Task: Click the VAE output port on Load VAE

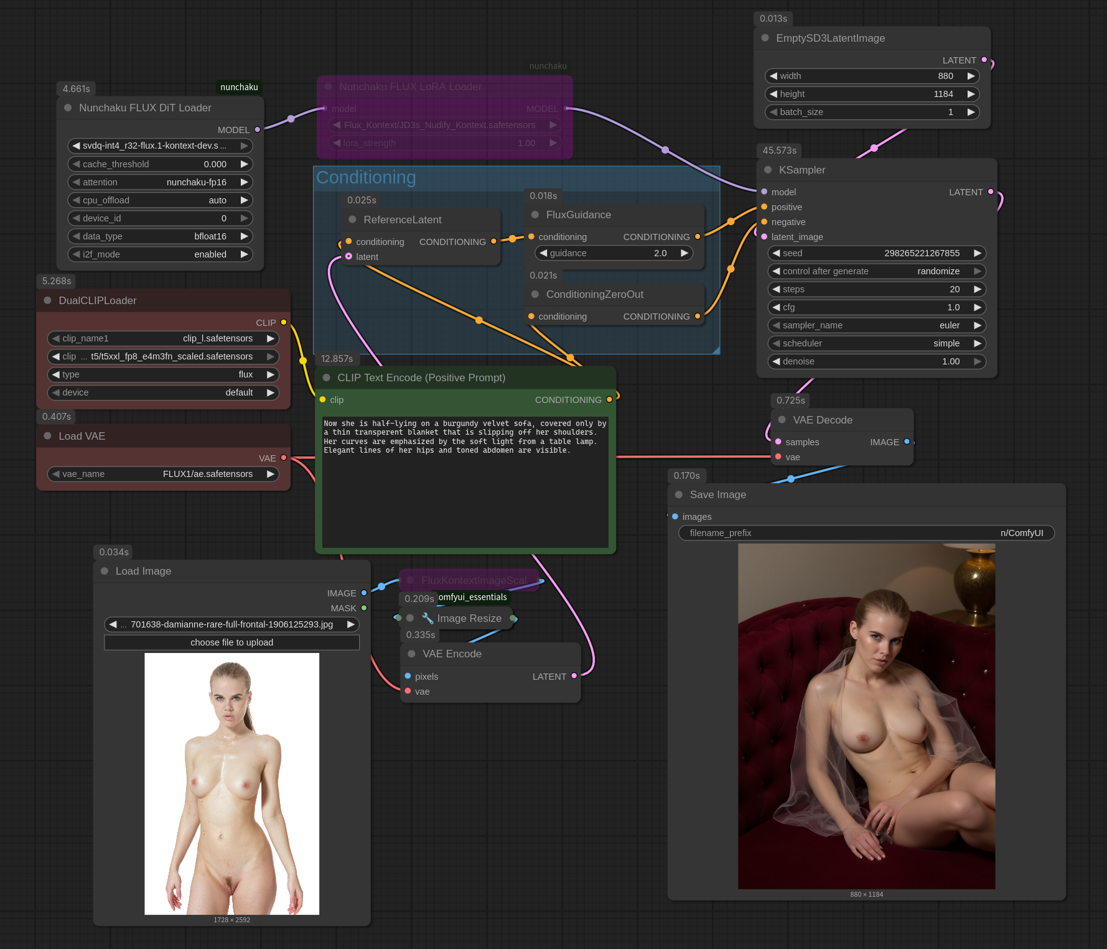Action: (284, 458)
